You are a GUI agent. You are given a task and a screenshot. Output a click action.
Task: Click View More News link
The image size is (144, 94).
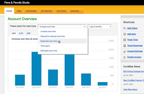[130, 89]
